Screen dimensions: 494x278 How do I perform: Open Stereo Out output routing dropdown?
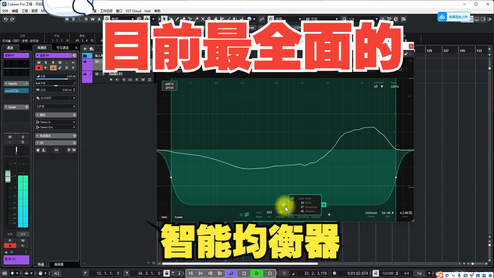click(x=56, y=127)
